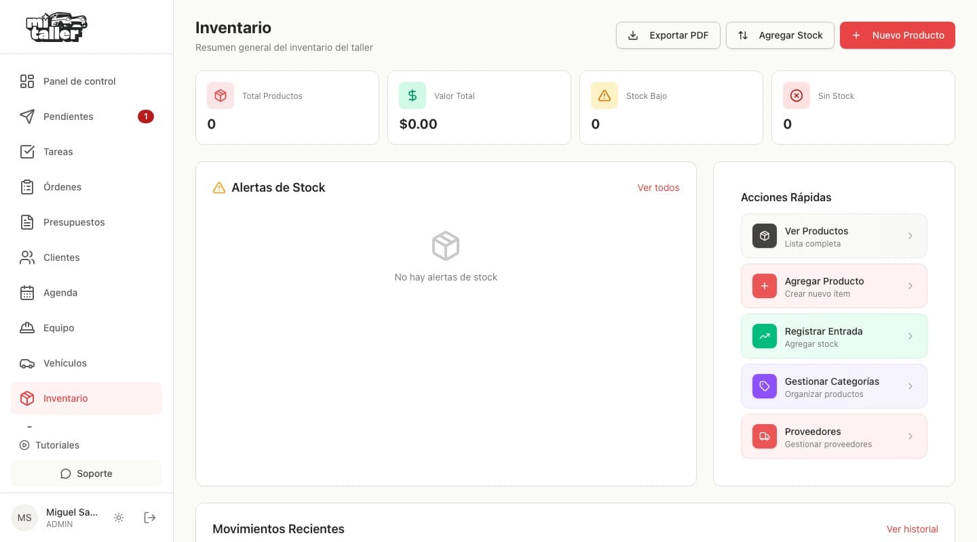Click the Stock Bajo warning icon
This screenshot has width=977, height=542.
605,96
